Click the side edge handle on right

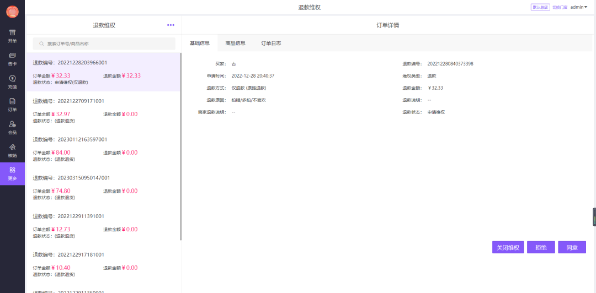(594, 216)
